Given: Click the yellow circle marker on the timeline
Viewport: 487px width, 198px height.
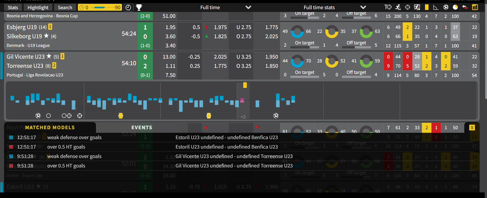Looking at the screenshot, I should (x=209, y=116).
